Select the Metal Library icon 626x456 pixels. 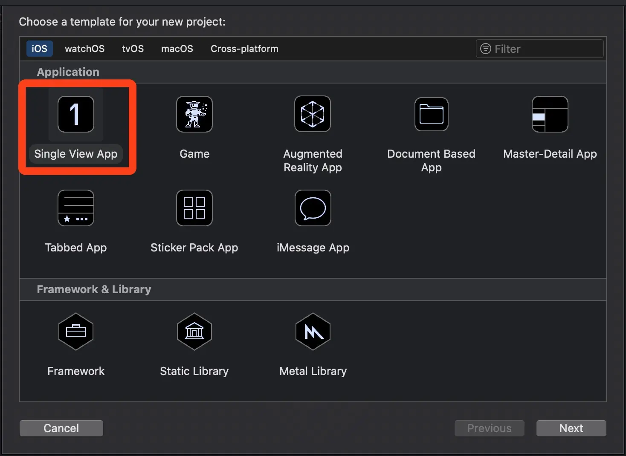point(313,332)
